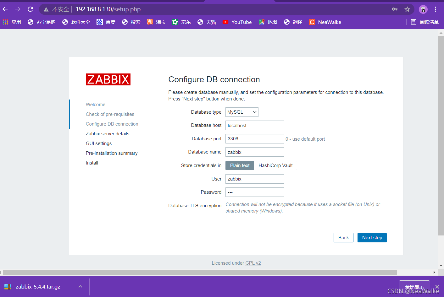The image size is (444, 297).
Task: Click the Database name field
Action: point(255,152)
